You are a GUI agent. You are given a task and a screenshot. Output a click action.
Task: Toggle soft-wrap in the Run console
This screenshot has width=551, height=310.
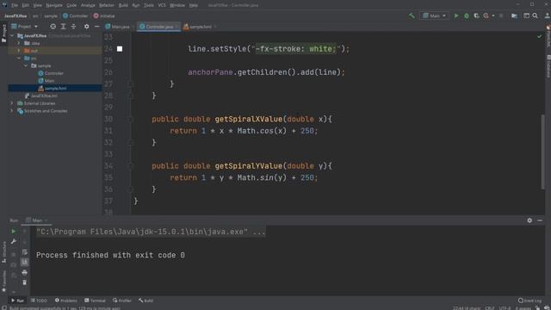pos(24,252)
